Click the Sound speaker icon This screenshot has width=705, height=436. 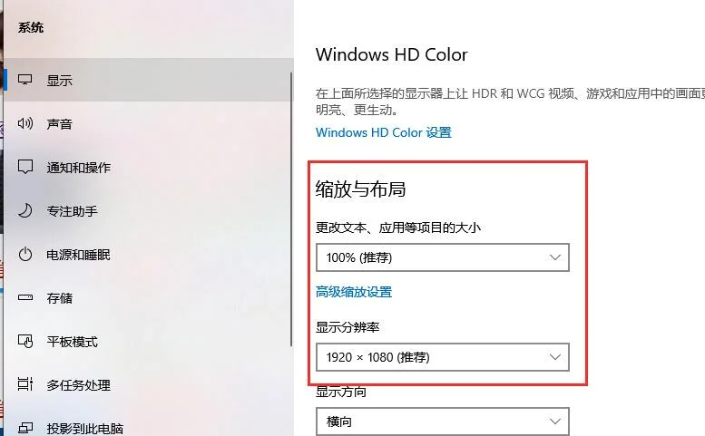(x=24, y=123)
